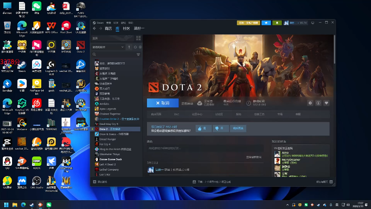Show hidden system tray icons chevron
Screen dimensions: 371x209
pos(287,205)
